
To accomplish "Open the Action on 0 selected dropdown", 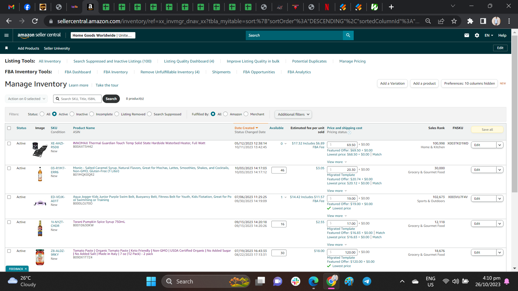I will 26,99.
